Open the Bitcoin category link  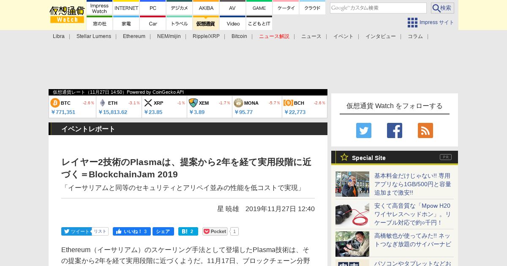click(x=239, y=36)
